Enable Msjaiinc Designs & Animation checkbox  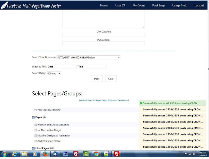(x=36, y=136)
